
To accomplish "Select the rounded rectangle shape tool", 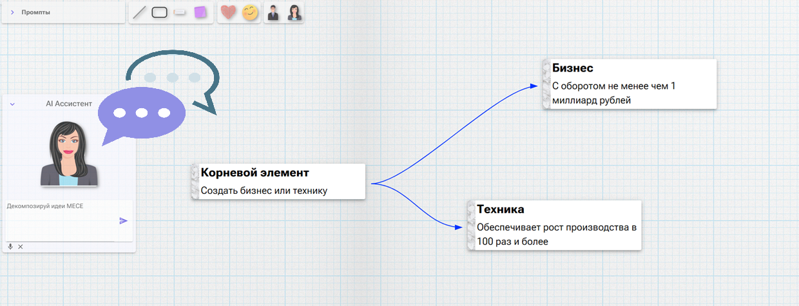I will coord(159,12).
